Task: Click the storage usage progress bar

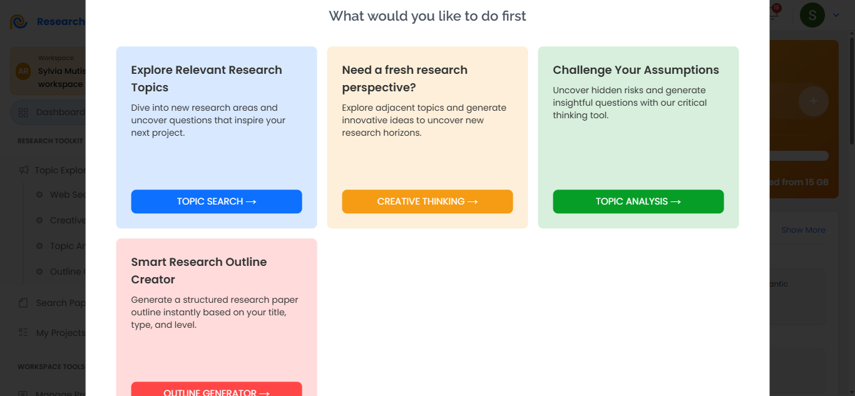Action: tap(799, 156)
